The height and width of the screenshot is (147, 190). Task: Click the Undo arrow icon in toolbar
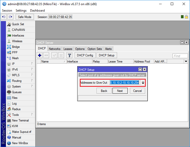[4, 17]
